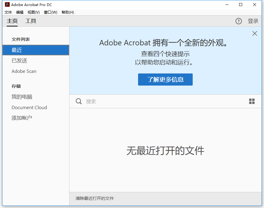This screenshot has width=264, height=208.
Task: Click 添加帐户 to add account
Action: coord(36,118)
